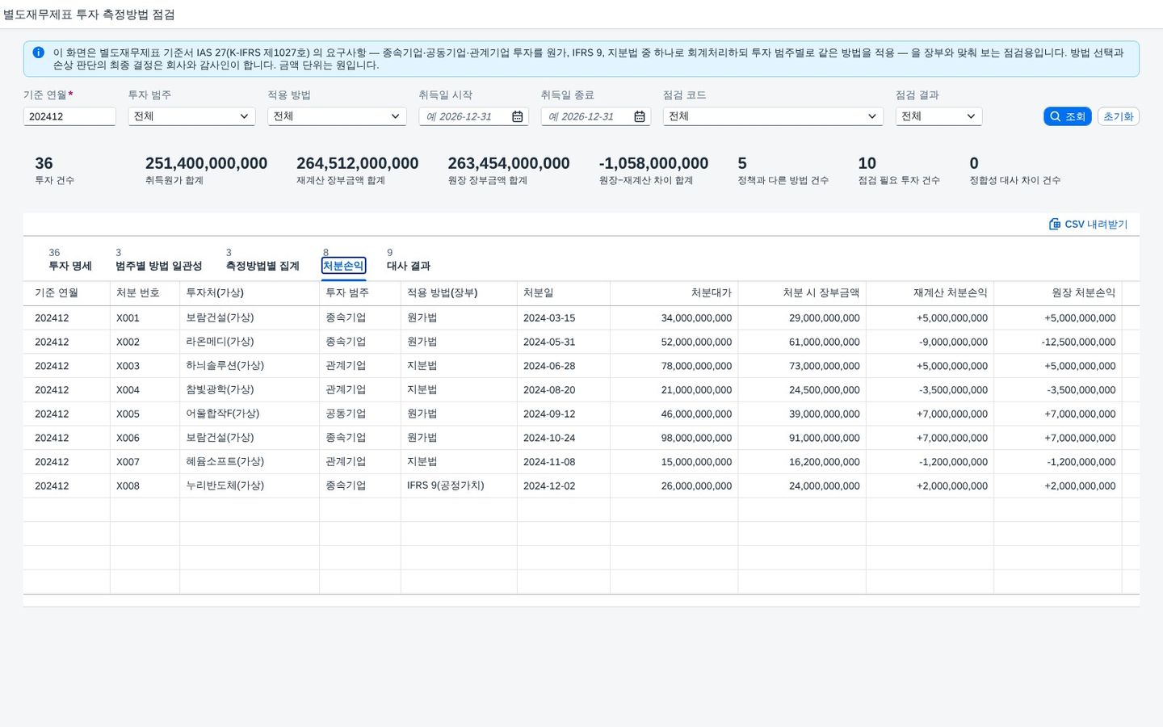This screenshot has height=727, width=1163.
Task: Select the row for 처분 번호 X008
Action: [581, 486]
